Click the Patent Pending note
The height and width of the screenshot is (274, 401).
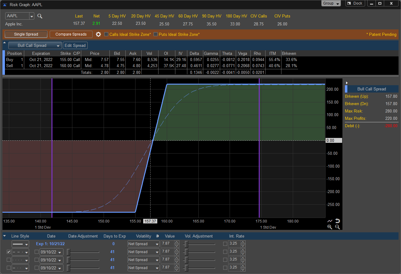point(381,34)
